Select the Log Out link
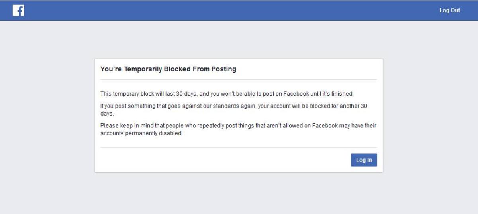This screenshot has height=214, width=478. [450, 10]
